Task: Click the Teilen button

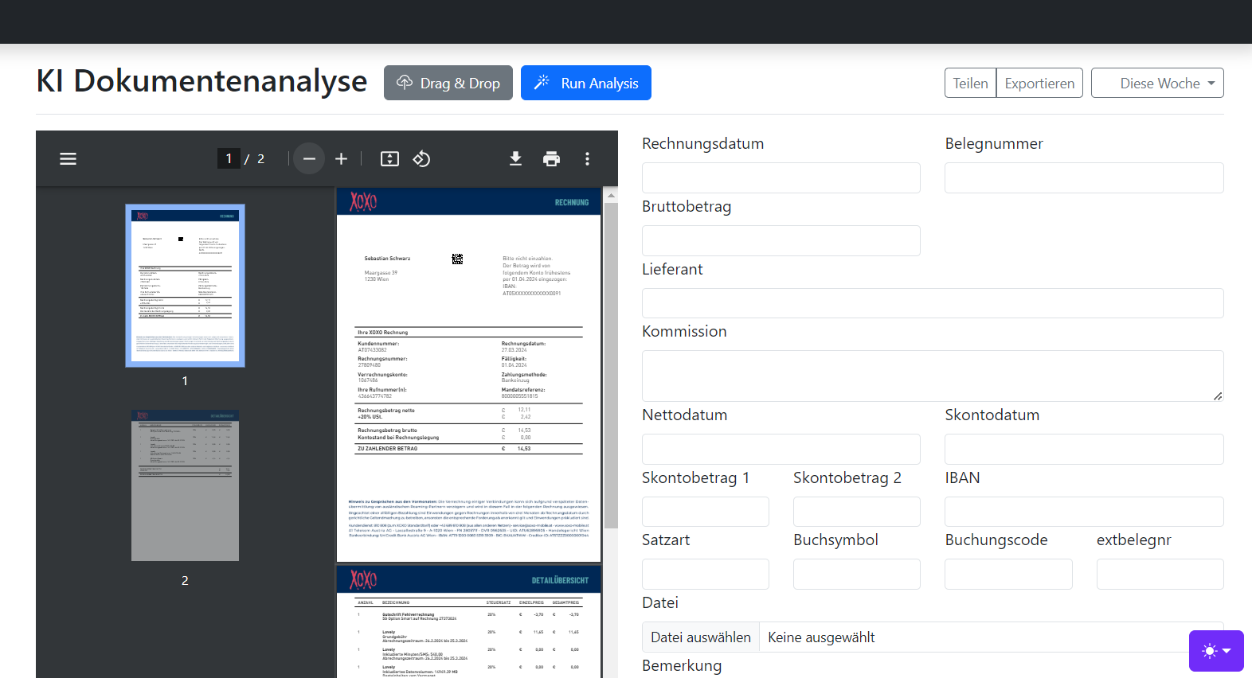Action: coord(970,84)
